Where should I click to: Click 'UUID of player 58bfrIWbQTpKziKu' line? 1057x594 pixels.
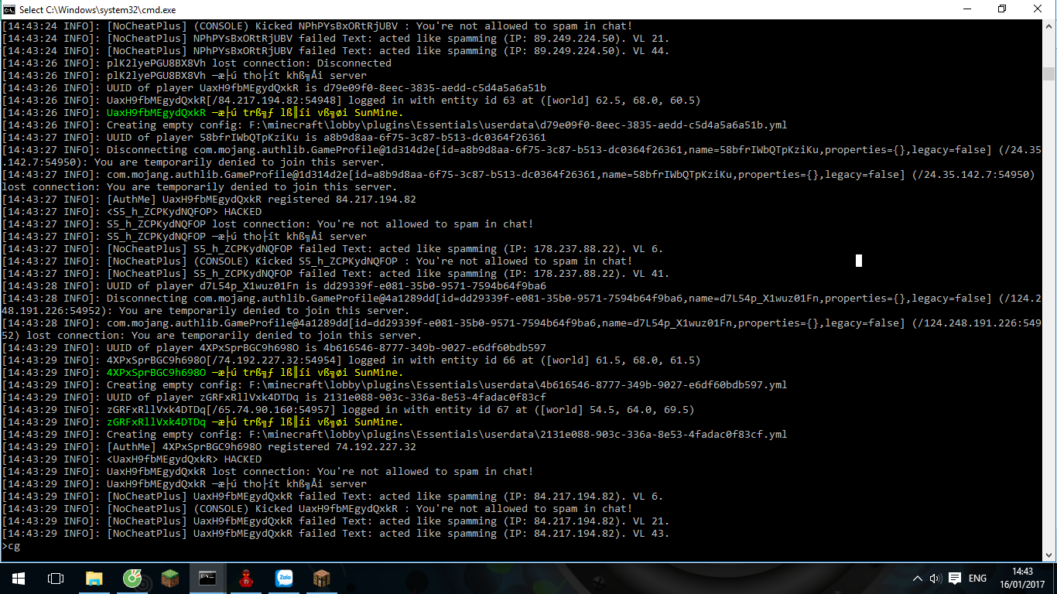pyautogui.click(x=274, y=138)
